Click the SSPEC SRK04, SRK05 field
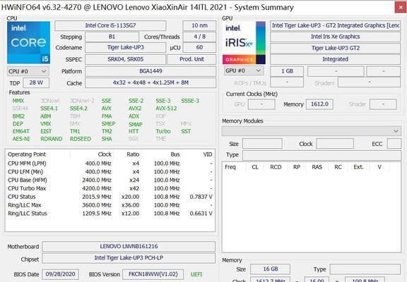 click(125, 59)
